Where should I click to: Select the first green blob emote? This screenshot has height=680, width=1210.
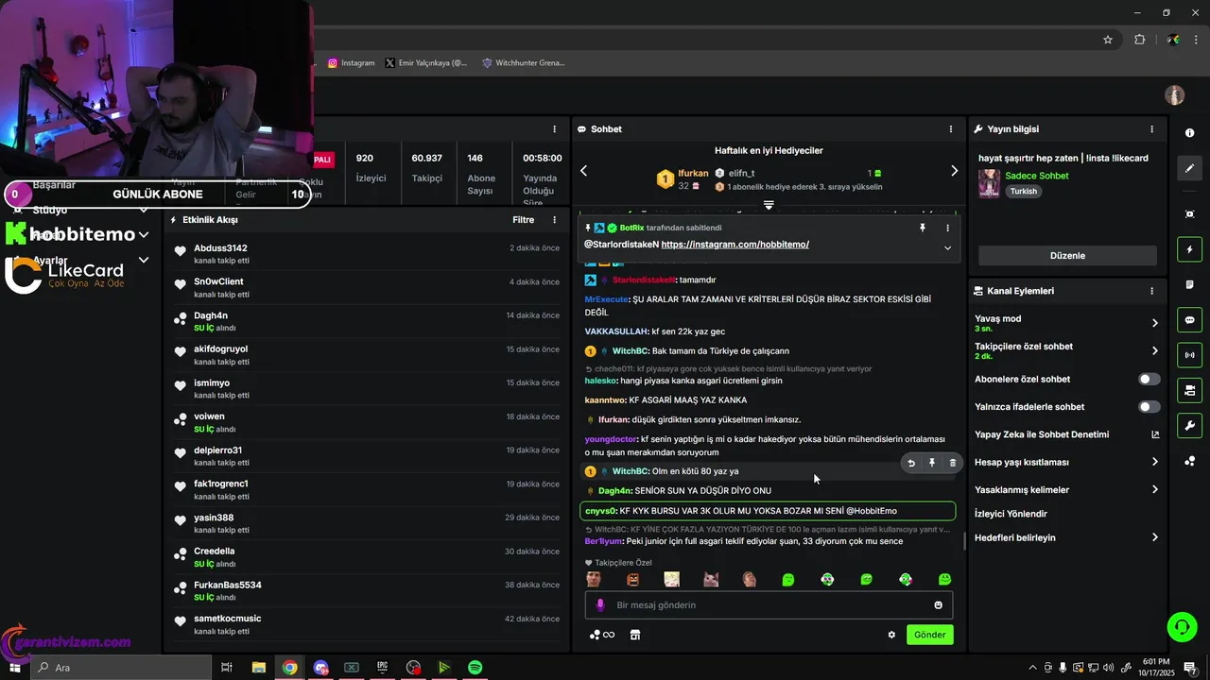788,580
